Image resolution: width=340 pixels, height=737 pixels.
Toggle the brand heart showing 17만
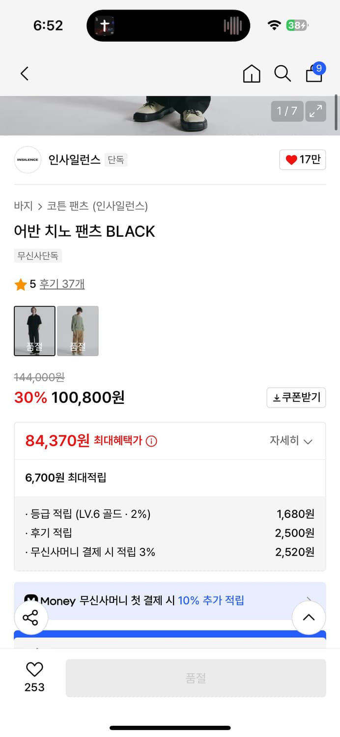click(302, 160)
